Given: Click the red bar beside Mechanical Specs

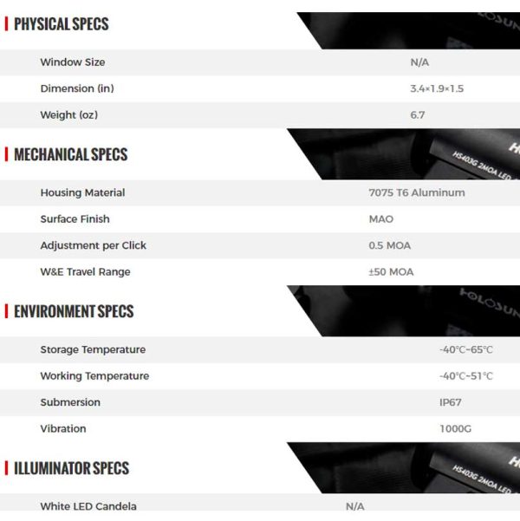Looking at the screenshot, I should point(6,154).
